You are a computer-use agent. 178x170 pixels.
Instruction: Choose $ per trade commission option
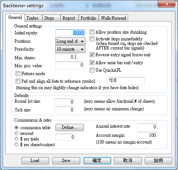(x=16, y=139)
